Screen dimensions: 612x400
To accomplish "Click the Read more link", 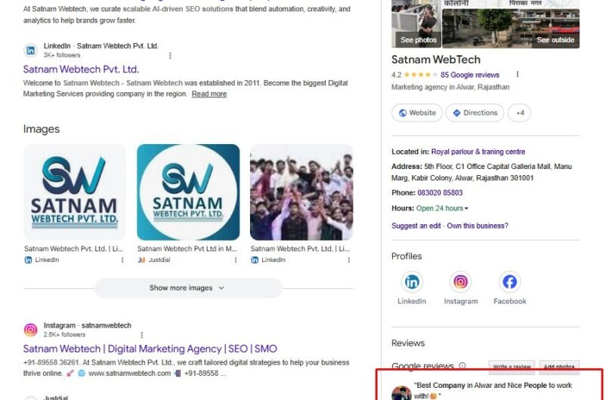I will pyautogui.click(x=209, y=94).
